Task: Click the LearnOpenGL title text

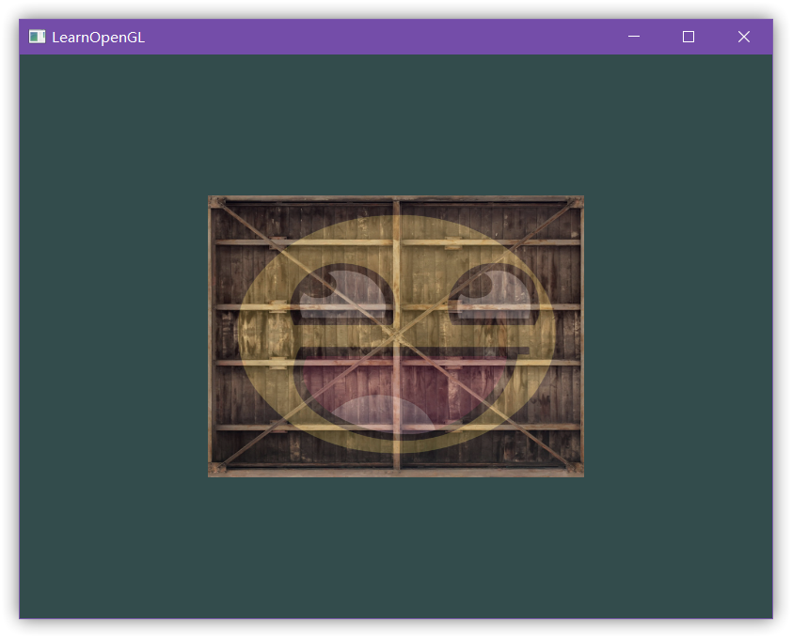Action: [x=98, y=38]
